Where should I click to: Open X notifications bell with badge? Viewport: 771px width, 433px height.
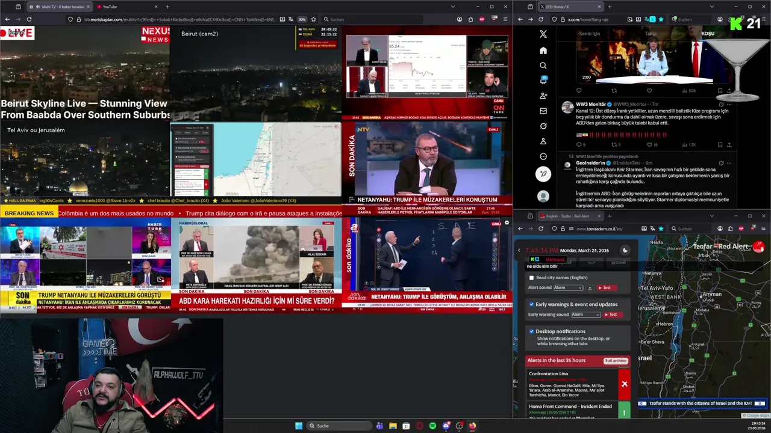click(543, 80)
